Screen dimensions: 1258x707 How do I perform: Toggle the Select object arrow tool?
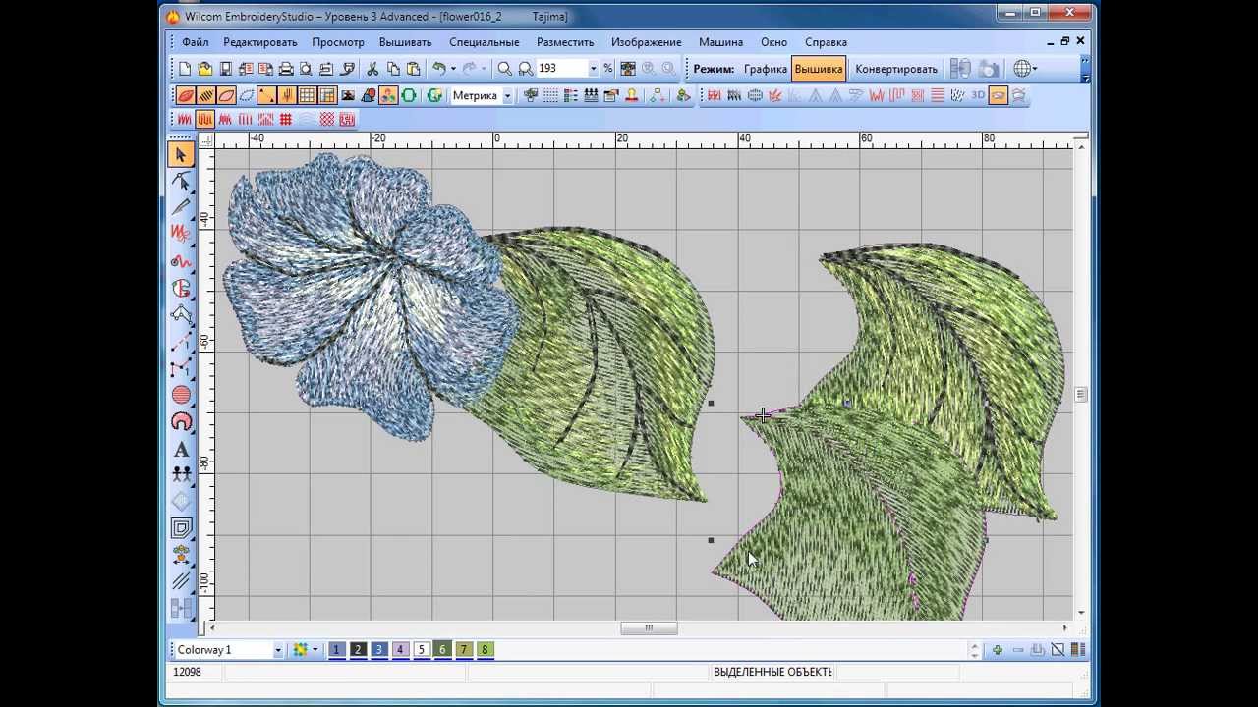(x=181, y=154)
